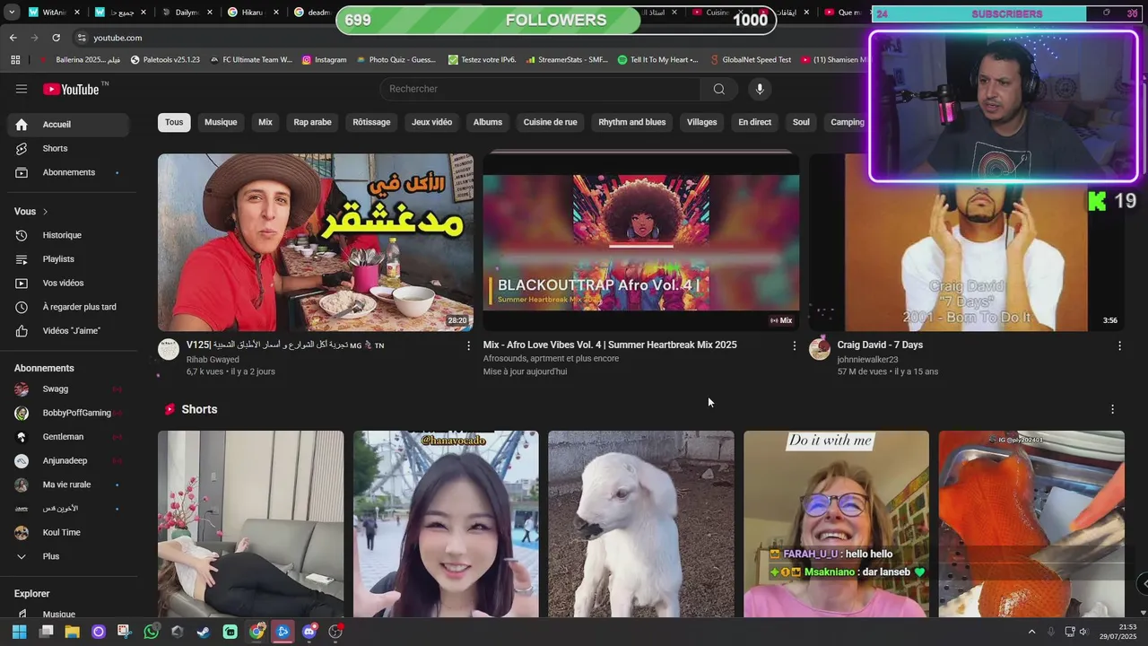This screenshot has width=1148, height=646.
Task: View site information icon near URL
Action: [x=82, y=38]
